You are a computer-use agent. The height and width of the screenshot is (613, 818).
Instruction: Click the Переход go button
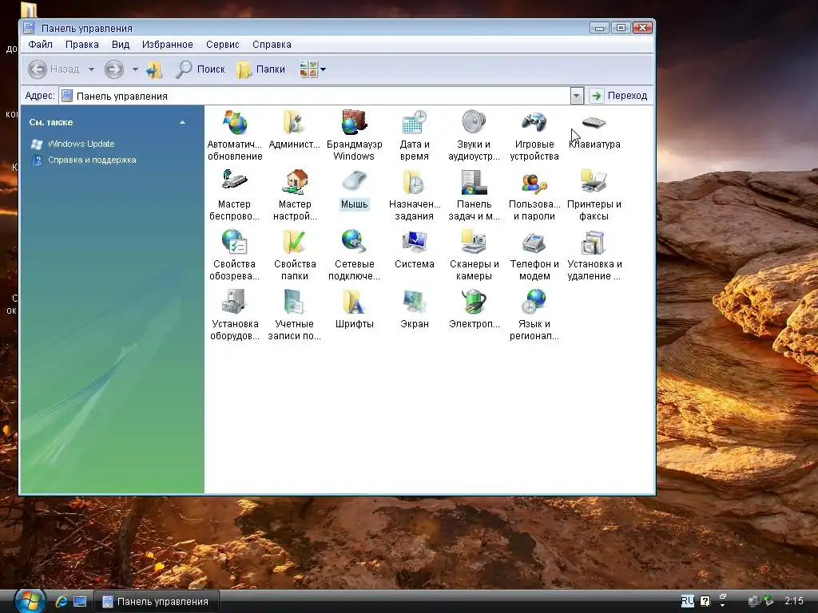(x=619, y=96)
